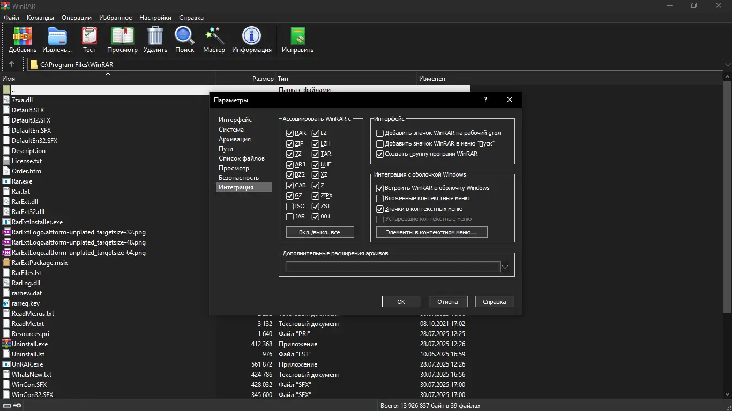
Task: Click the Извлечь (Extract) toolbar icon
Action: [x=57, y=36]
